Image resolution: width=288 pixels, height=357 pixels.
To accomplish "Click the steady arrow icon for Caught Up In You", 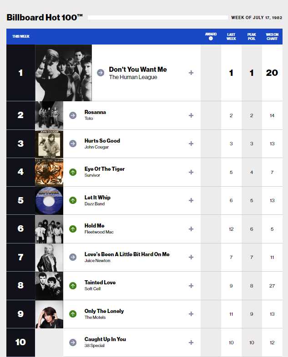I will pyautogui.click(x=73, y=342).
